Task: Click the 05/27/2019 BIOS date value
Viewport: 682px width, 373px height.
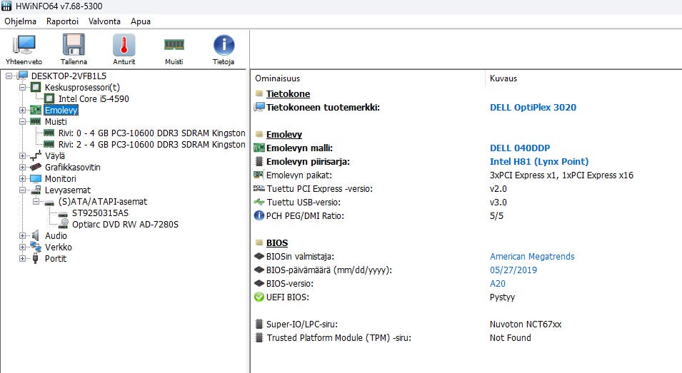Action: pos(513,270)
